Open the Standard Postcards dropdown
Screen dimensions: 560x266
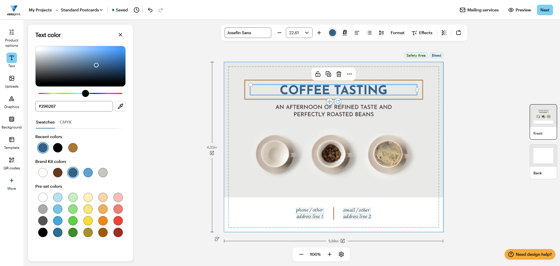[x=82, y=10]
